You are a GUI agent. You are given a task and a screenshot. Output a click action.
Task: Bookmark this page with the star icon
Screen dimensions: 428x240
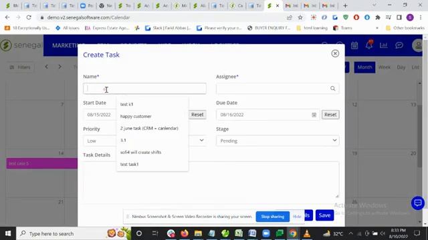pos(300,17)
